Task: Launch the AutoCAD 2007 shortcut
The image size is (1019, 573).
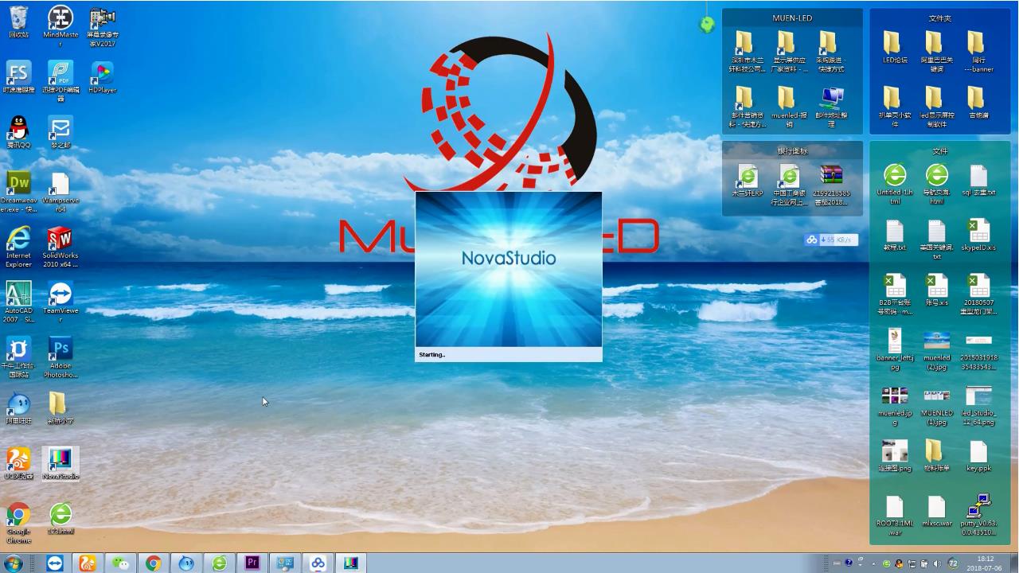Action: (18, 301)
